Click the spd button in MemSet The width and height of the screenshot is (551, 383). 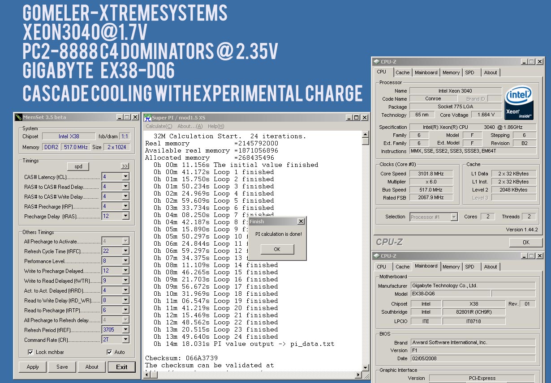tap(78, 166)
